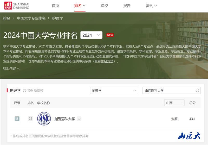208x145 pixels.
Task: Open the 资讯 dropdown menu
Action: [151, 6]
